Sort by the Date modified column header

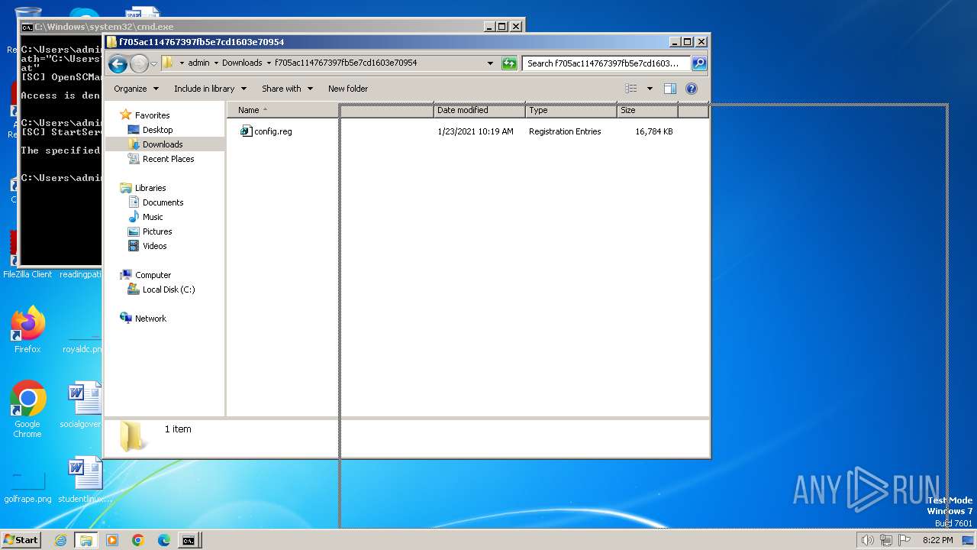(479, 110)
